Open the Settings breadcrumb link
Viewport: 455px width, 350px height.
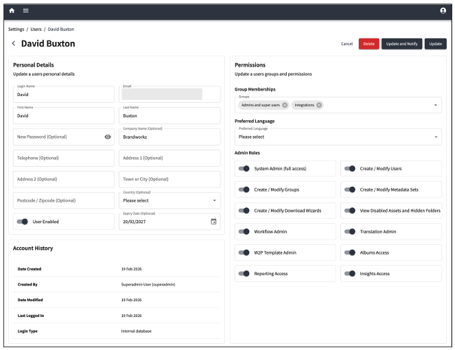tap(16, 30)
